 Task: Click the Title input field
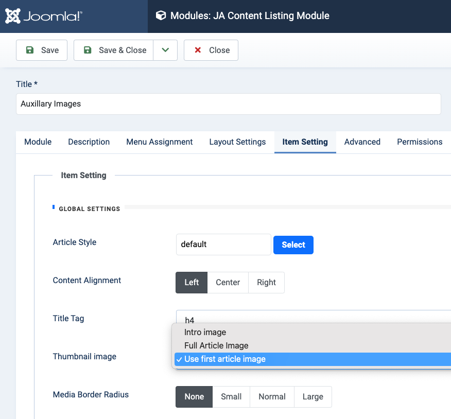(228, 103)
